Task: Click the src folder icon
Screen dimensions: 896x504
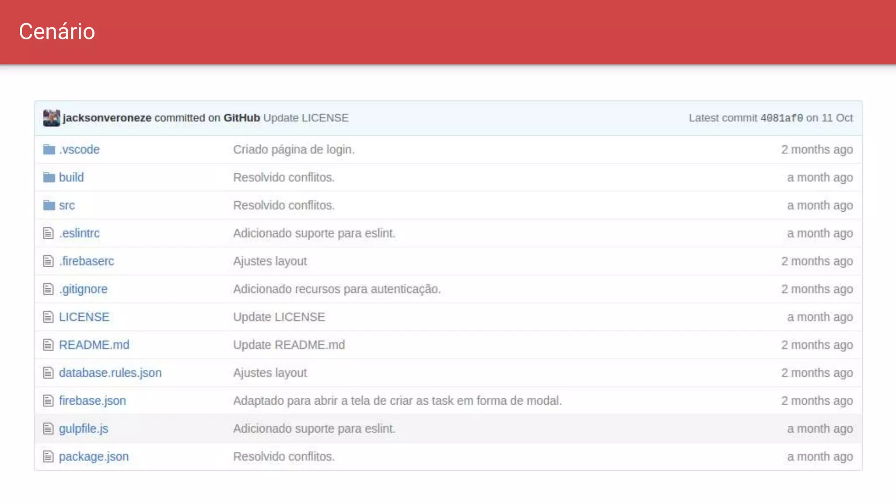Action: click(49, 205)
